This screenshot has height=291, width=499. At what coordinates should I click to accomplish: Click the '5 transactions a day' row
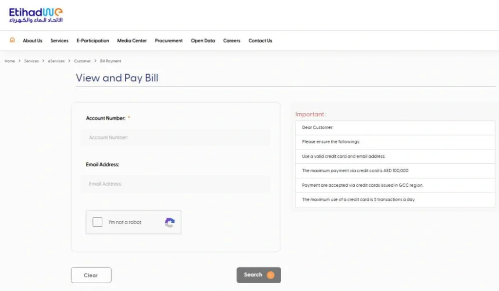pyautogui.click(x=395, y=200)
